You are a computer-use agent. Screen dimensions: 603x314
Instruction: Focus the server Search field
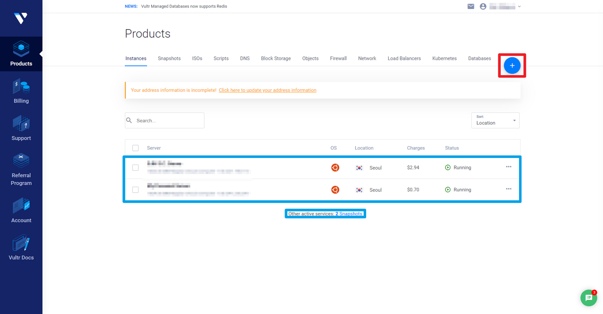(164, 120)
